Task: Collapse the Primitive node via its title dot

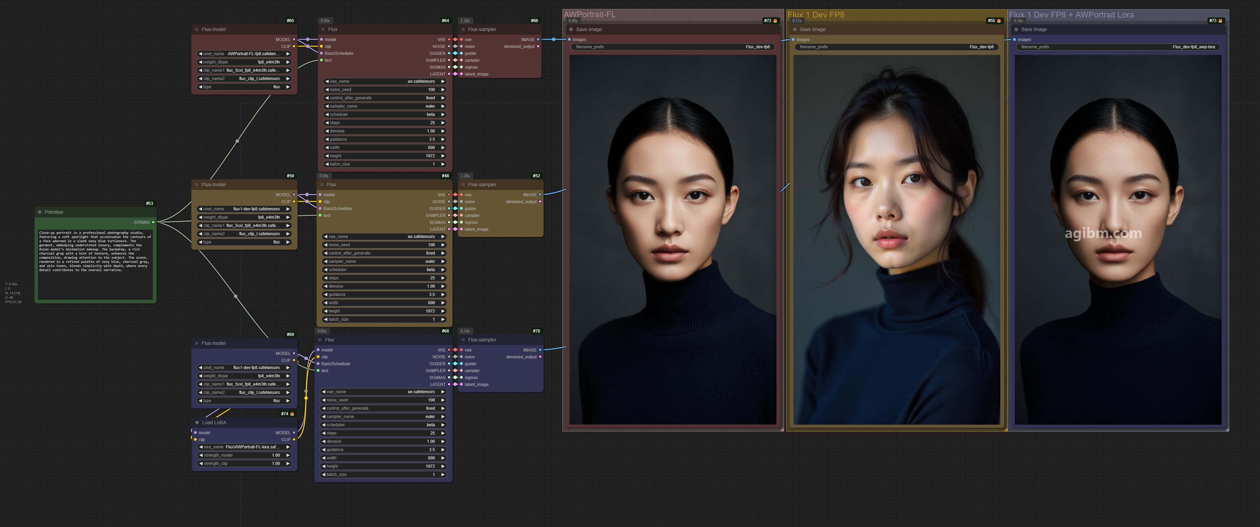Action: (40, 212)
